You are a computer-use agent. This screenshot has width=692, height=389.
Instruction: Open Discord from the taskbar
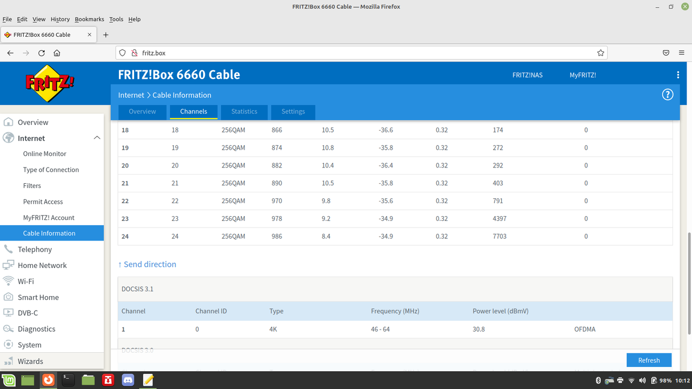coord(128,380)
